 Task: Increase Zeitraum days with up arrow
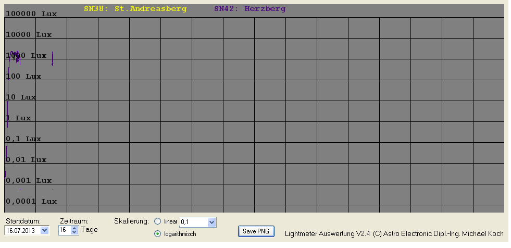coord(74,228)
